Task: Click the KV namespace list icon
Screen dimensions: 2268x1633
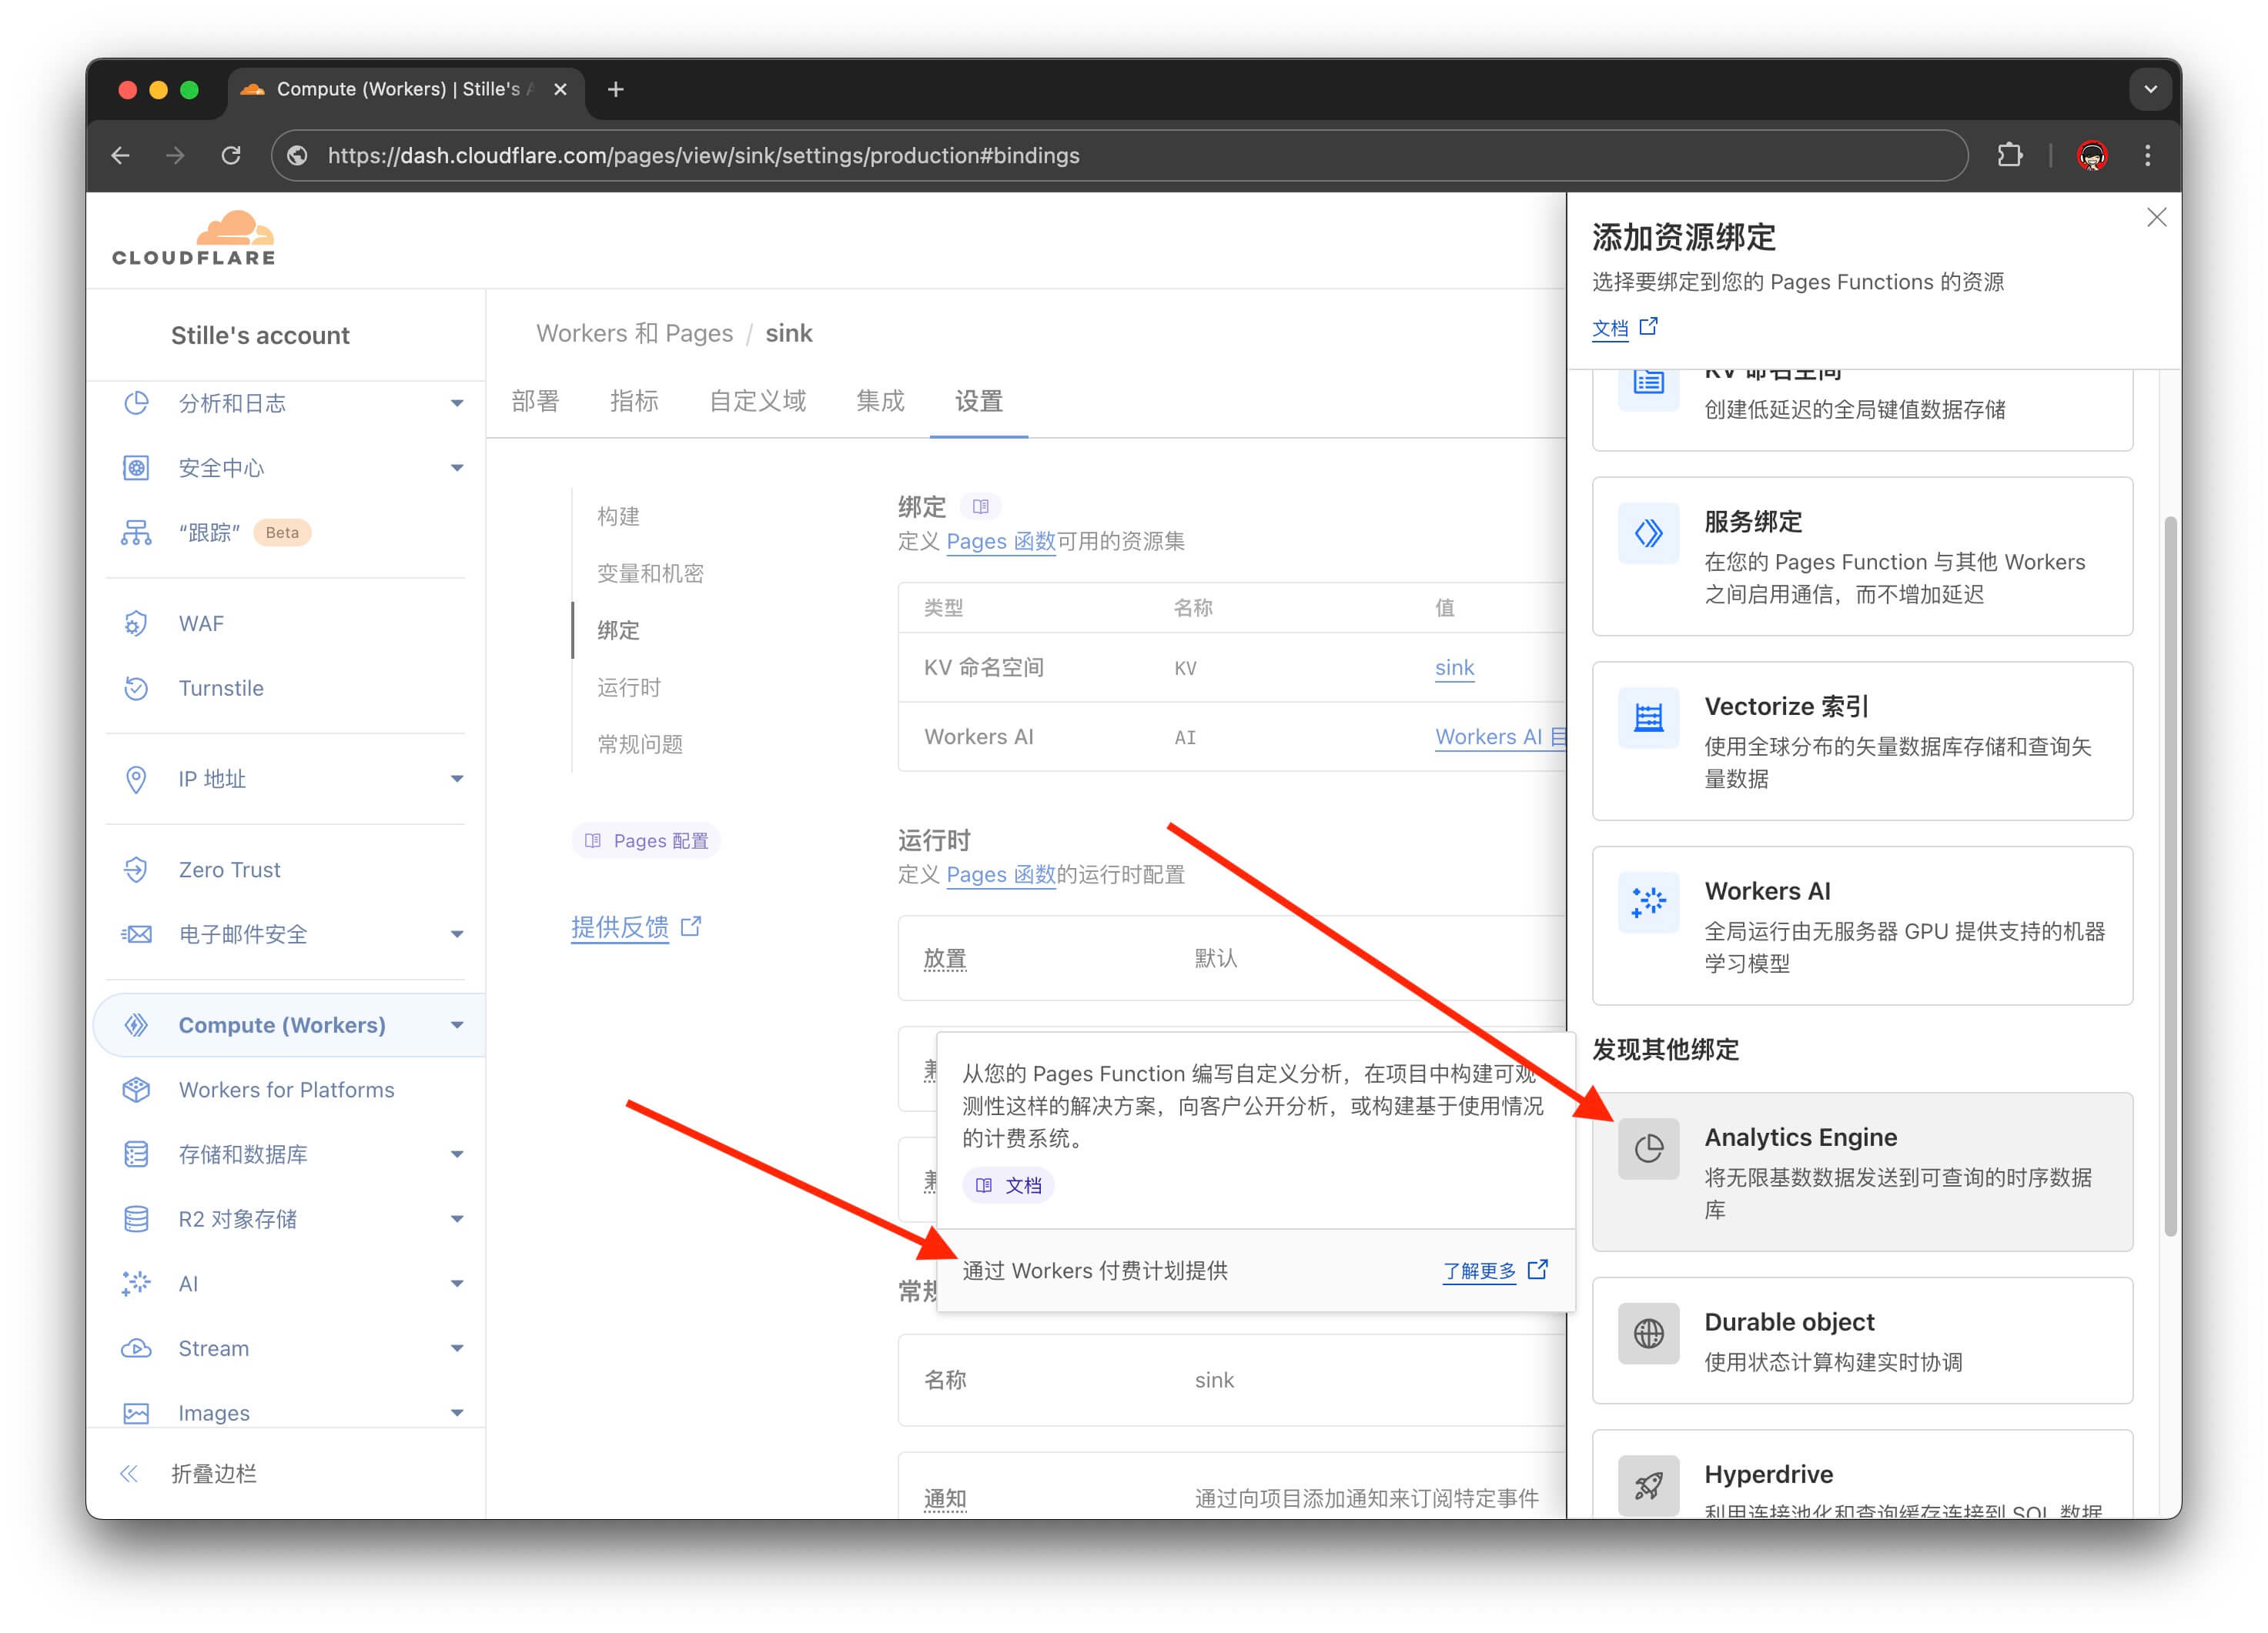Action: [x=1648, y=384]
